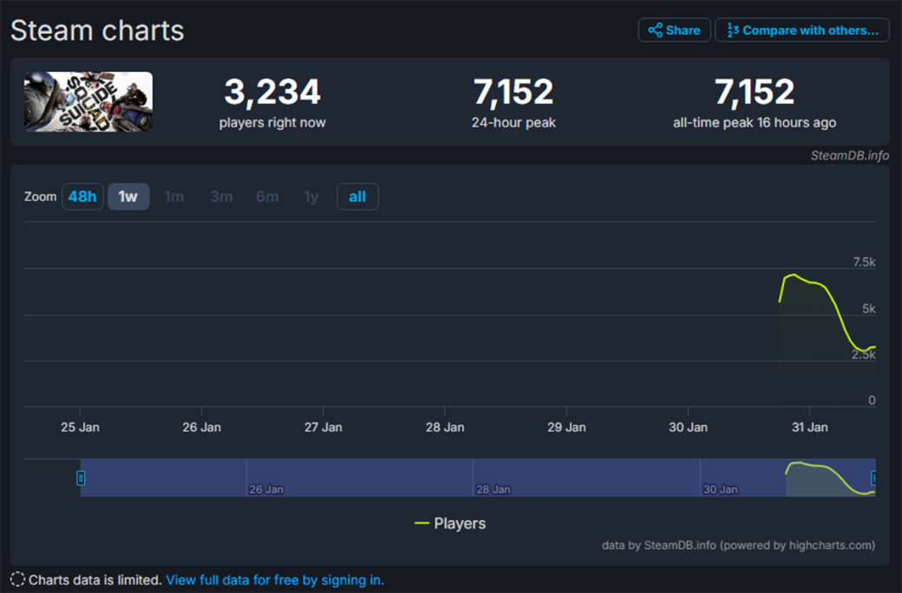This screenshot has width=902, height=593.
Task: Click the 28 Jan x-axis label below the chart
Action: [x=445, y=427]
